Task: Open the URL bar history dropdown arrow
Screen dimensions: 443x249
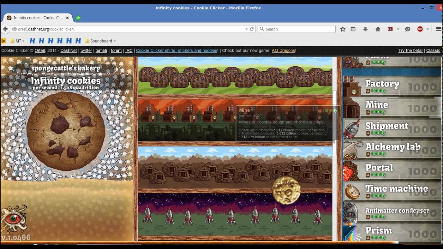Action: click(x=246, y=29)
